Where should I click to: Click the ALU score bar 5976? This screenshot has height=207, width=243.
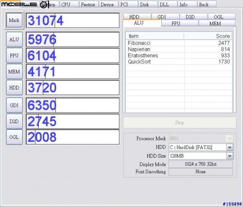(73, 39)
